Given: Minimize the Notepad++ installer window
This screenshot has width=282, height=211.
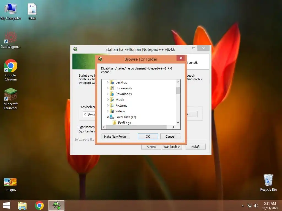Looking at the screenshot, I should pos(186,49).
